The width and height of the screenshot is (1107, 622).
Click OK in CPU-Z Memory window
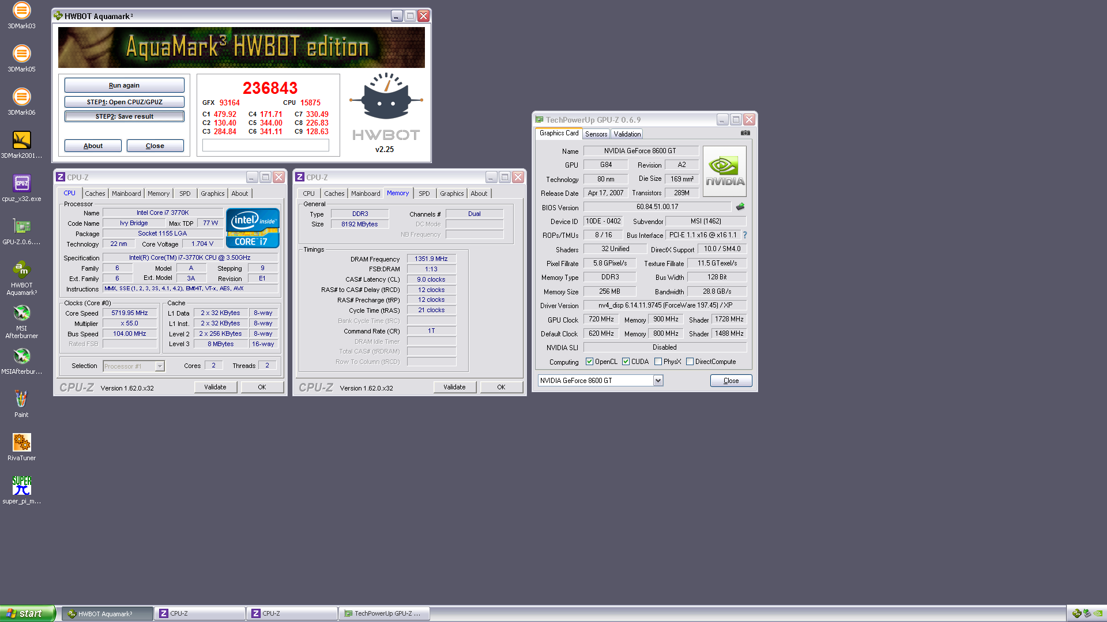(501, 387)
